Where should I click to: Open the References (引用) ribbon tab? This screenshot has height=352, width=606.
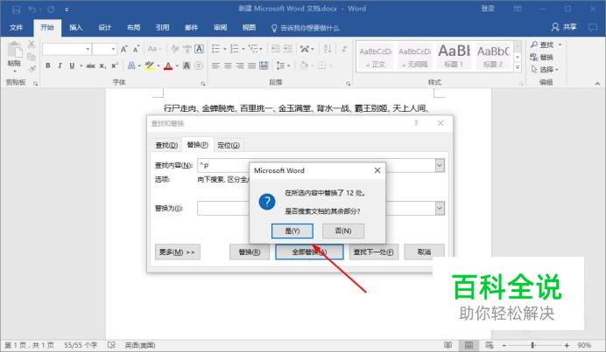[162, 27]
